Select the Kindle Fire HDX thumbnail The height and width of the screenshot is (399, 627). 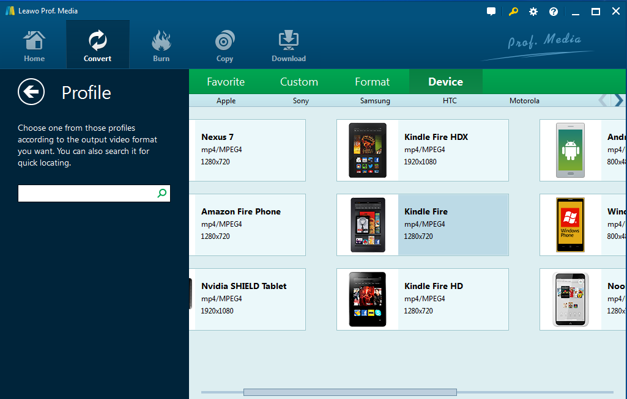(x=368, y=150)
